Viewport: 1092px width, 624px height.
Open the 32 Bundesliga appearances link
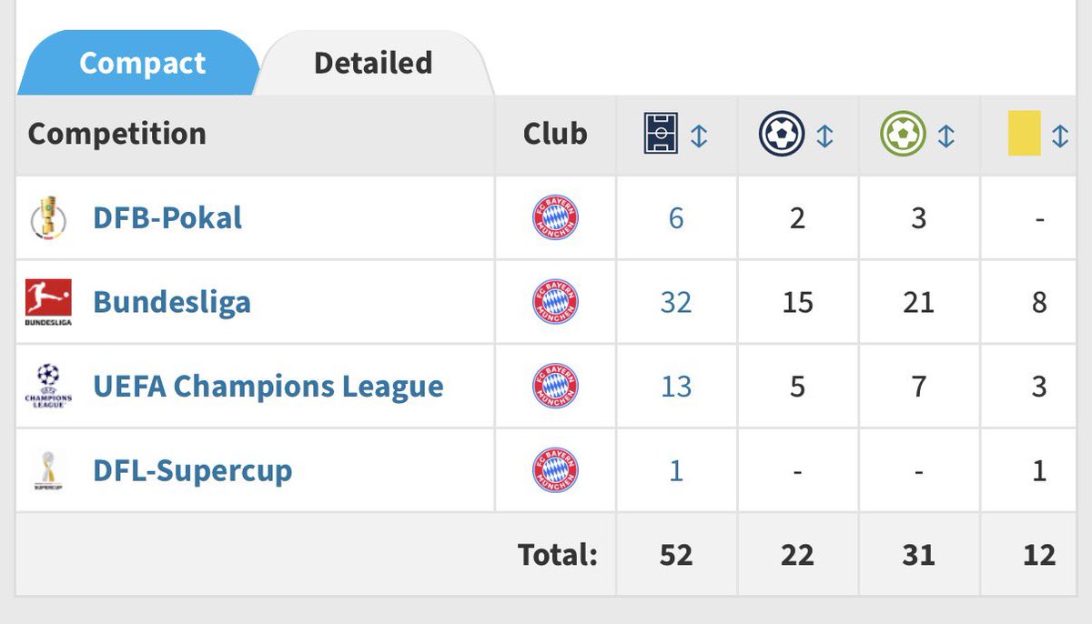point(676,303)
